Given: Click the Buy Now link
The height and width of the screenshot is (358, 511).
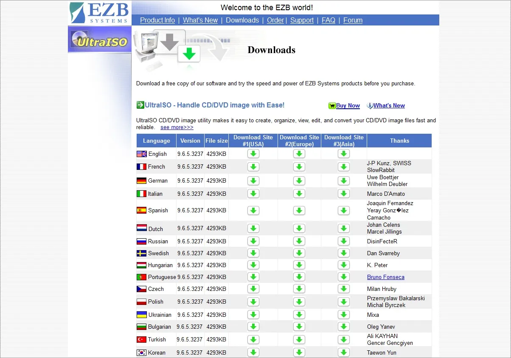Looking at the screenshot, I should coord(348,106).
